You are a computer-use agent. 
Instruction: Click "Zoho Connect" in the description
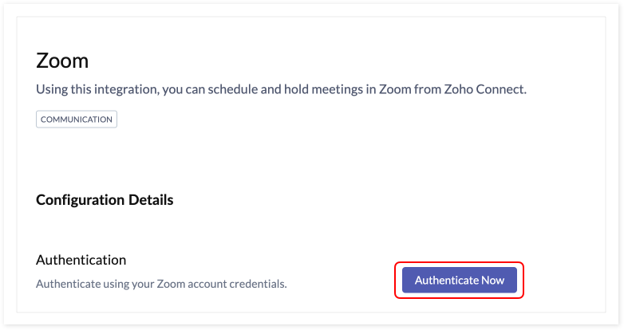[x=485, y=89]
